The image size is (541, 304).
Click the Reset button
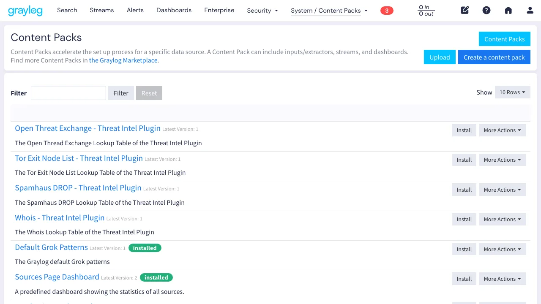tap(149, 93)
